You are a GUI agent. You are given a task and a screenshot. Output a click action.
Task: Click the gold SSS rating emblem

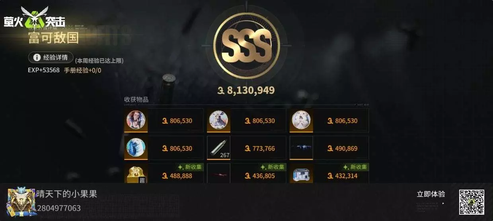pos(246,46)
